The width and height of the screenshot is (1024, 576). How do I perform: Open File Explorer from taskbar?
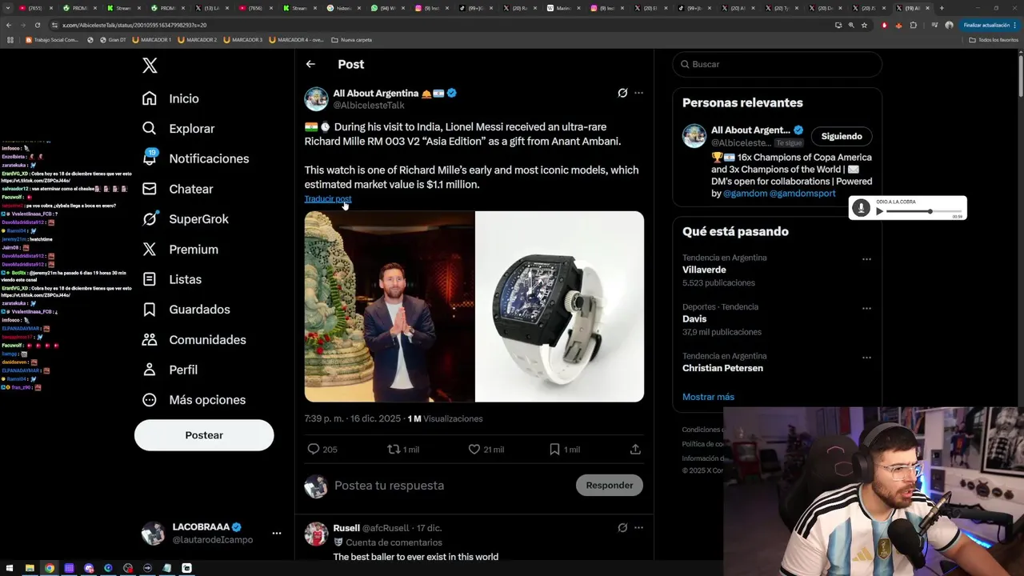pyautogui.click(x=30, y=568)
